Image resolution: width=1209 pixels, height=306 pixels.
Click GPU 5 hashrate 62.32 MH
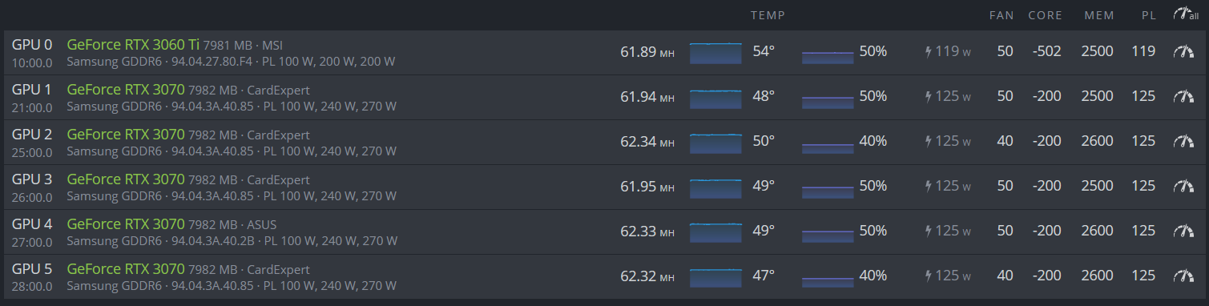click(x=647, y=276)
